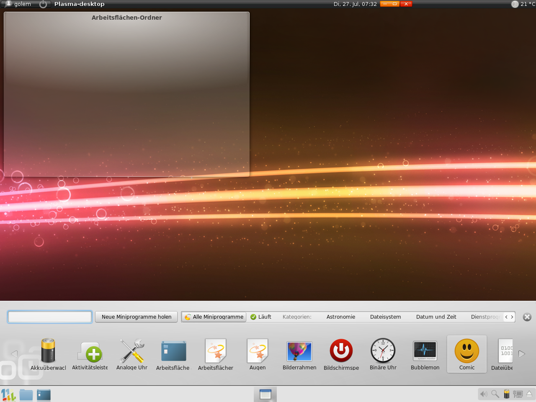This screenshot has width=536, height=402.
Task: Toggle the Alle Miniprogramme filter
Action: click(214, 317)
